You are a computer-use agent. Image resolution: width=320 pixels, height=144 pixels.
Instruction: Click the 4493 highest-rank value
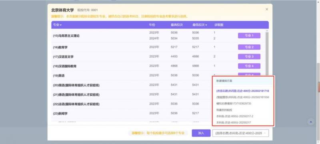point(174,56)
